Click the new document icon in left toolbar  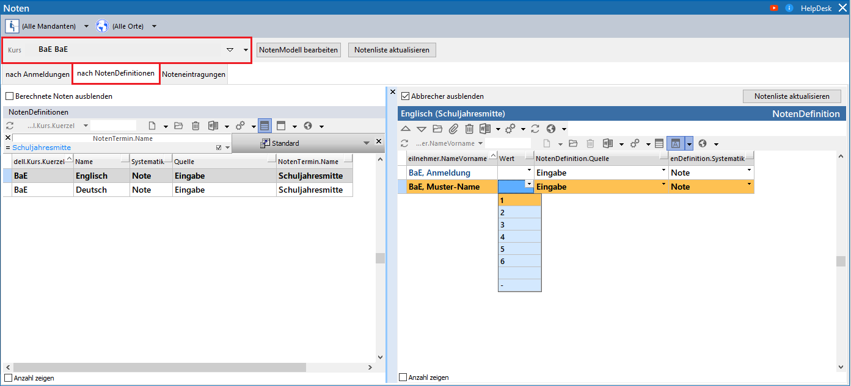coord(152,126)
